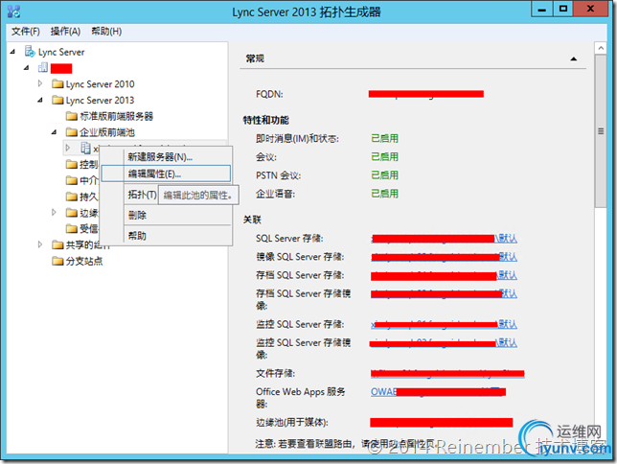
Task: Click the 共享的组件 folder icon
Action: (x=57, y=245)
